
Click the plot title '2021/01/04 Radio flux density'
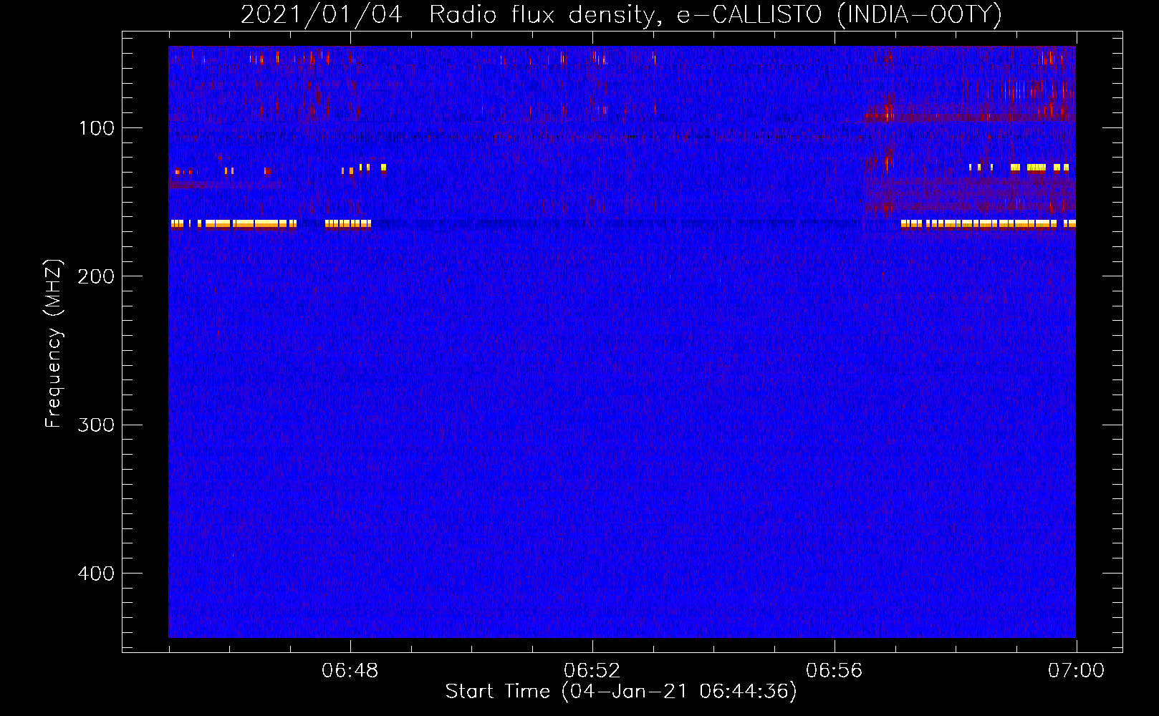(621, 14)
